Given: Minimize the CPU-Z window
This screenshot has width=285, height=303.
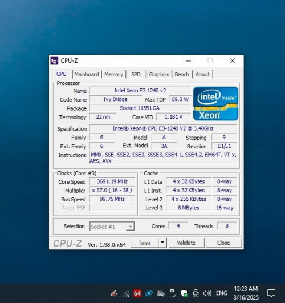Looking at the screenshot, I should [188, 61].
